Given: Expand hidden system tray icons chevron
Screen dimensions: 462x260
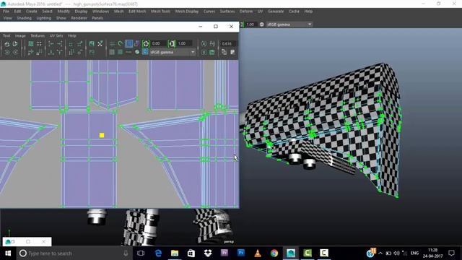Looking at the screenshot, I should (380, 253).
